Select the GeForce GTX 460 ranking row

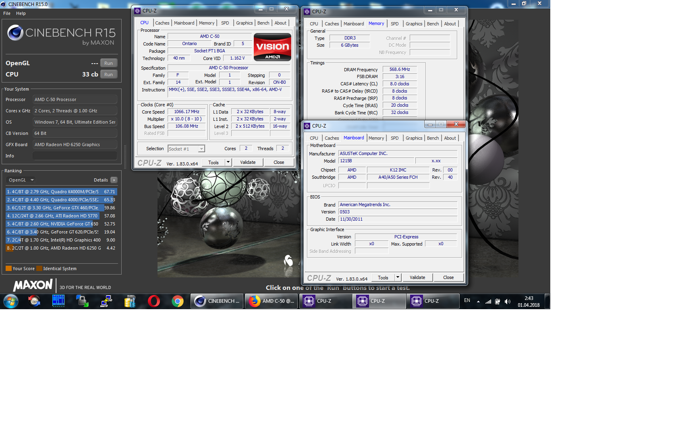click(61, 208)
